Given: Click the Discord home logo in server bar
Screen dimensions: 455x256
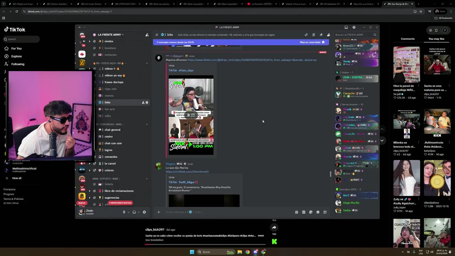Looking at the screenshot, I should [82, 35].
